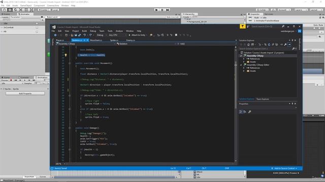This screenshot has width=325, height=182.
Task: Click Add to Source Control in status bar
Action: pyautogui.click(x=284, y=168)
